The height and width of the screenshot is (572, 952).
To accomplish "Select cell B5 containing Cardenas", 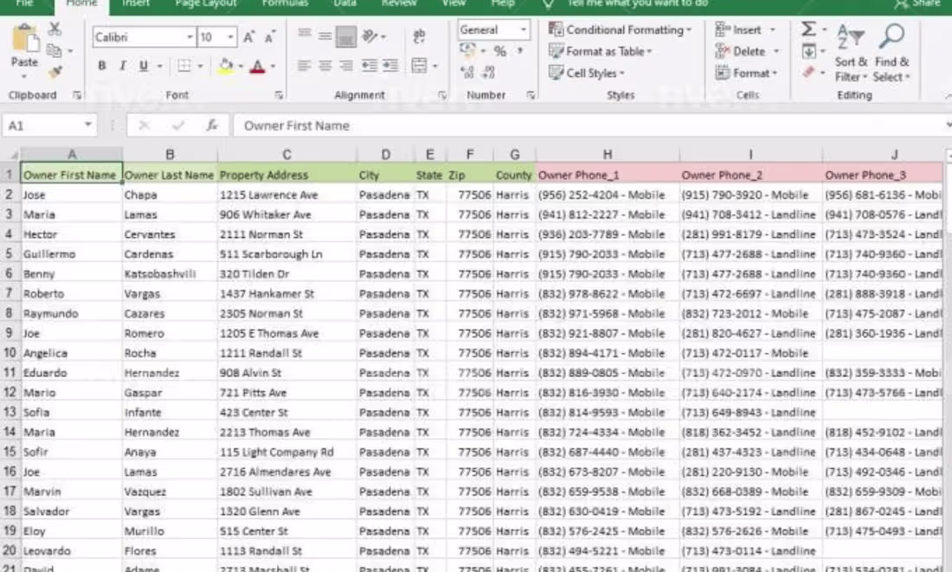I will pyautogui.click(x=170, y=253).
